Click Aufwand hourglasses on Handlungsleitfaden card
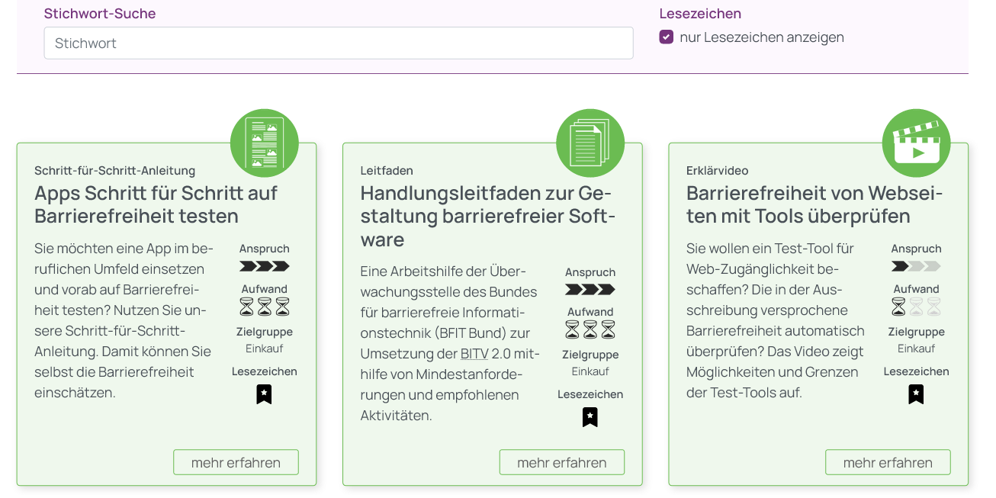The height and width of the screenshot is (498, 996). (590, 329)
